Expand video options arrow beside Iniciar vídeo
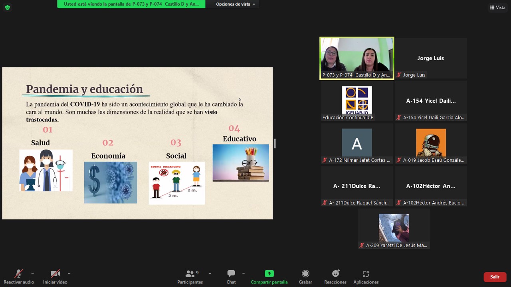 click(69, 273)
